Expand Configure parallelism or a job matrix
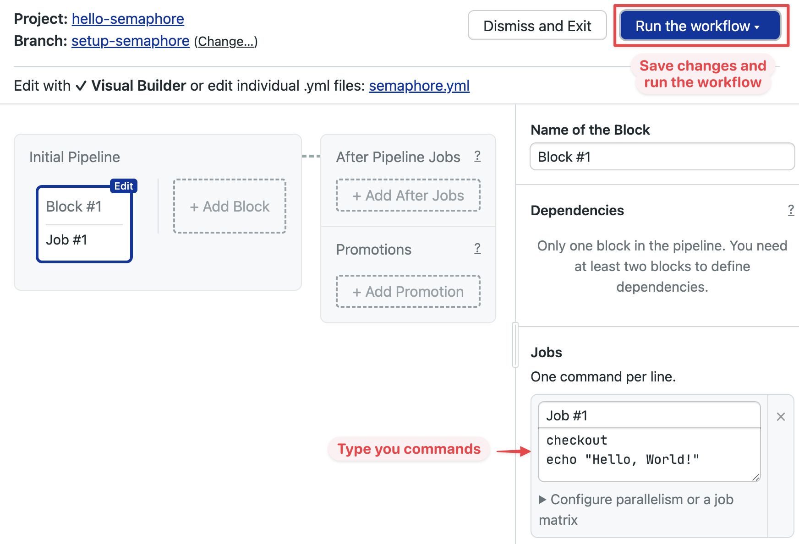Screen dimensions: 799x544 (x=636, y=509)
